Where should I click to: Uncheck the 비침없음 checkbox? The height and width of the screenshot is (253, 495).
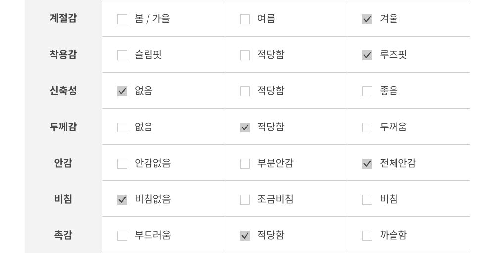122,200
